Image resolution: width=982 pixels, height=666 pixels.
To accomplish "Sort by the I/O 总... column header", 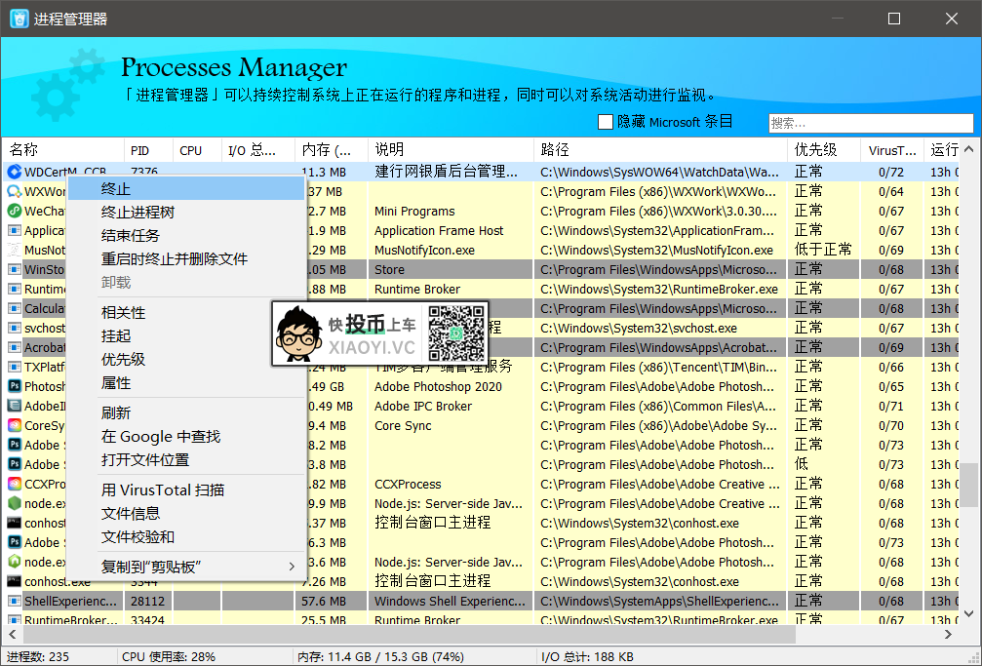I will pos(258,150).
